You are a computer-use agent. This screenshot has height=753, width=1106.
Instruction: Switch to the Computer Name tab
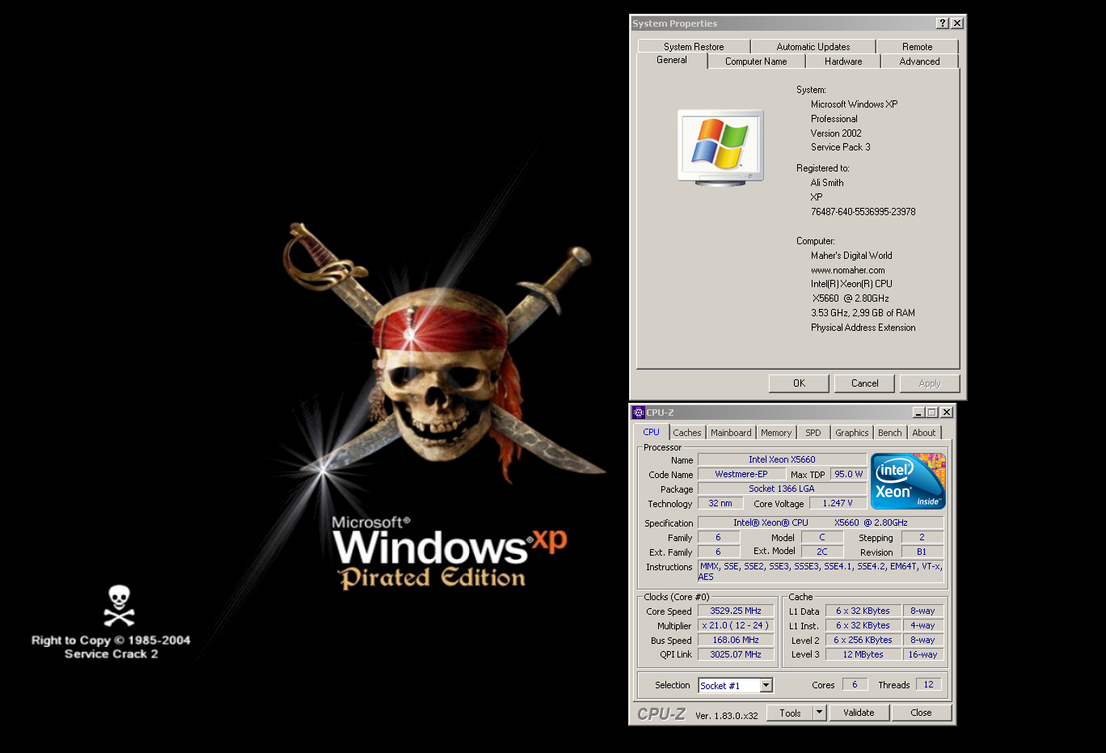pyautogui.click(x=756, y=61)
